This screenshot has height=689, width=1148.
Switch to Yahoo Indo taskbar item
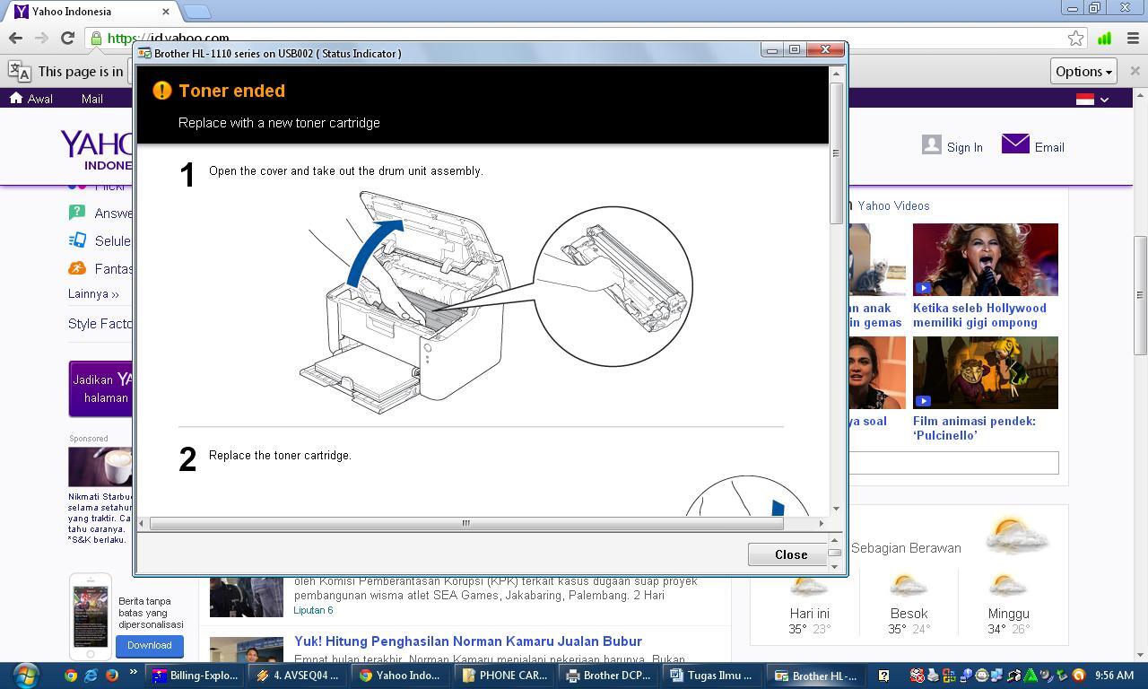(x=401, y=676)
